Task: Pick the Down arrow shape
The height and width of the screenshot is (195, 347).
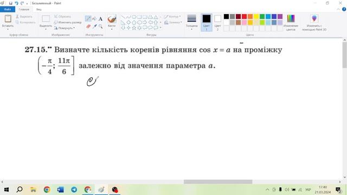Action: (123, 28)
